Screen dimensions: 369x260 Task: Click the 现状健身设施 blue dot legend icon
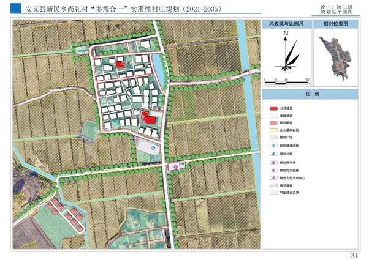click(273, 146)
